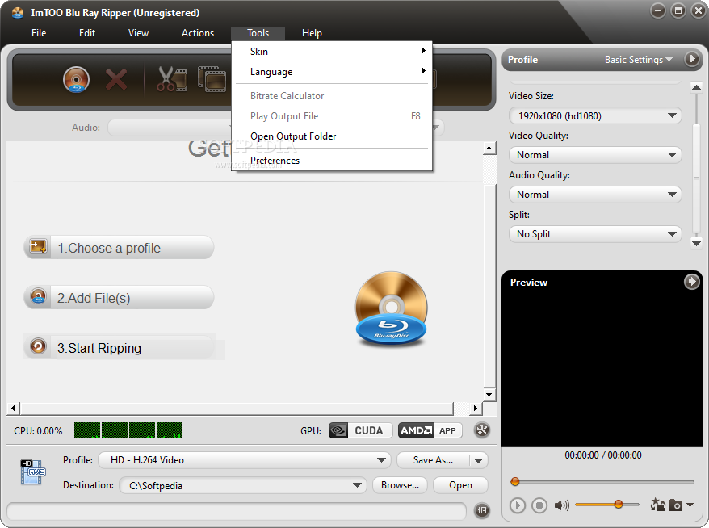This screenshot has height=528, width=709.
Task: Open the Basic Settings dropdown
Action: pos(639,59)
